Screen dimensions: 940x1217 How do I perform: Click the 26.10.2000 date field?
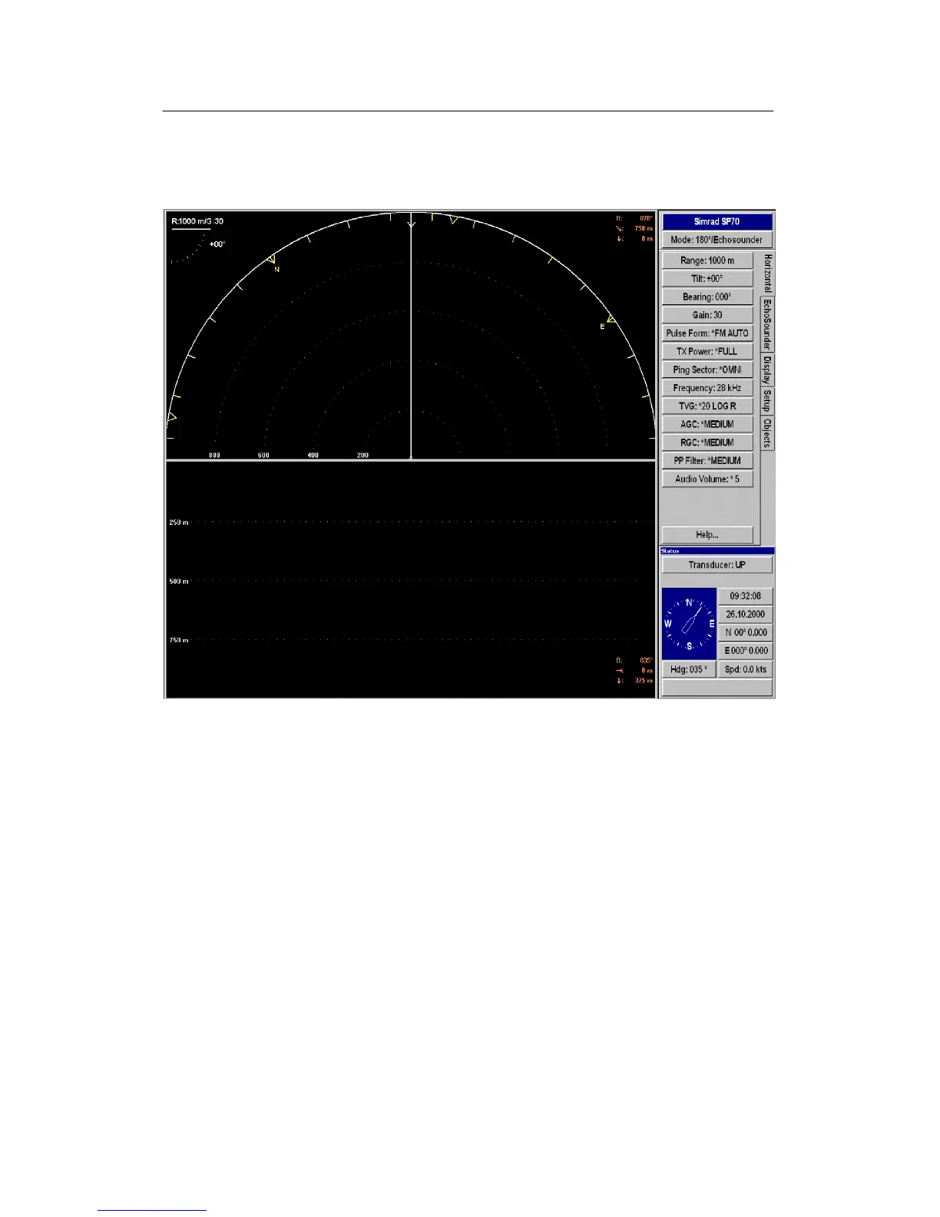pyautogui.click(x=745, y=615)
